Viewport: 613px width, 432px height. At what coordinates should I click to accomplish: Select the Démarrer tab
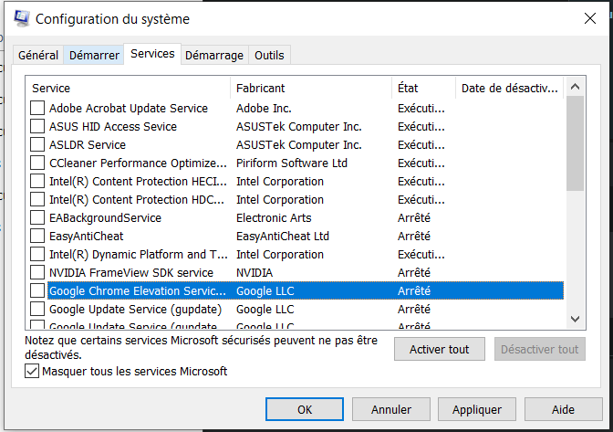(x=94, y=55)
